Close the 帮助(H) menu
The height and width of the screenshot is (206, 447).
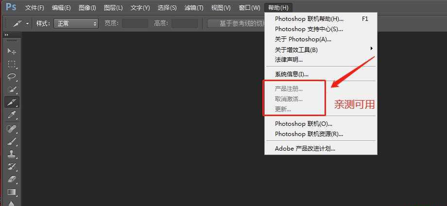278,8
